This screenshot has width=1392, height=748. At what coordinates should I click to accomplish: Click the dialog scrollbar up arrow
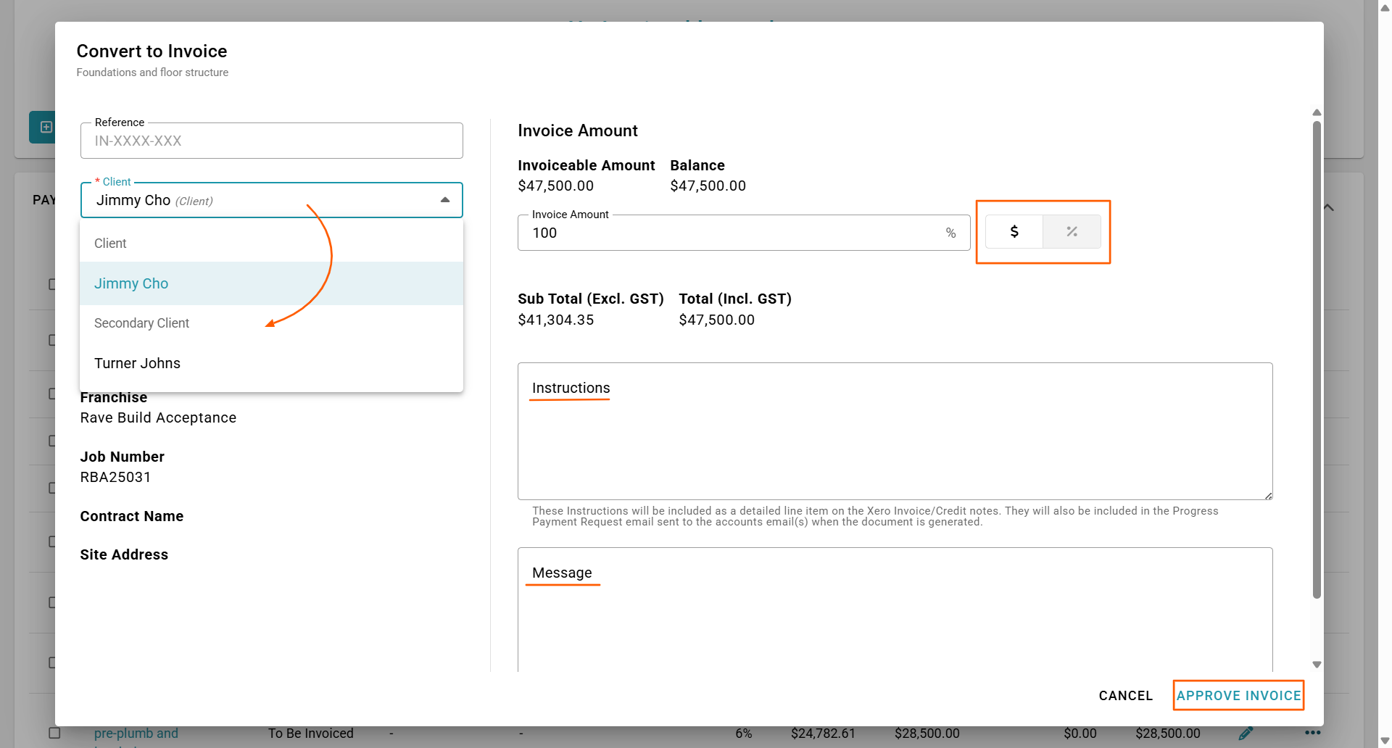tap(1317, 113)
